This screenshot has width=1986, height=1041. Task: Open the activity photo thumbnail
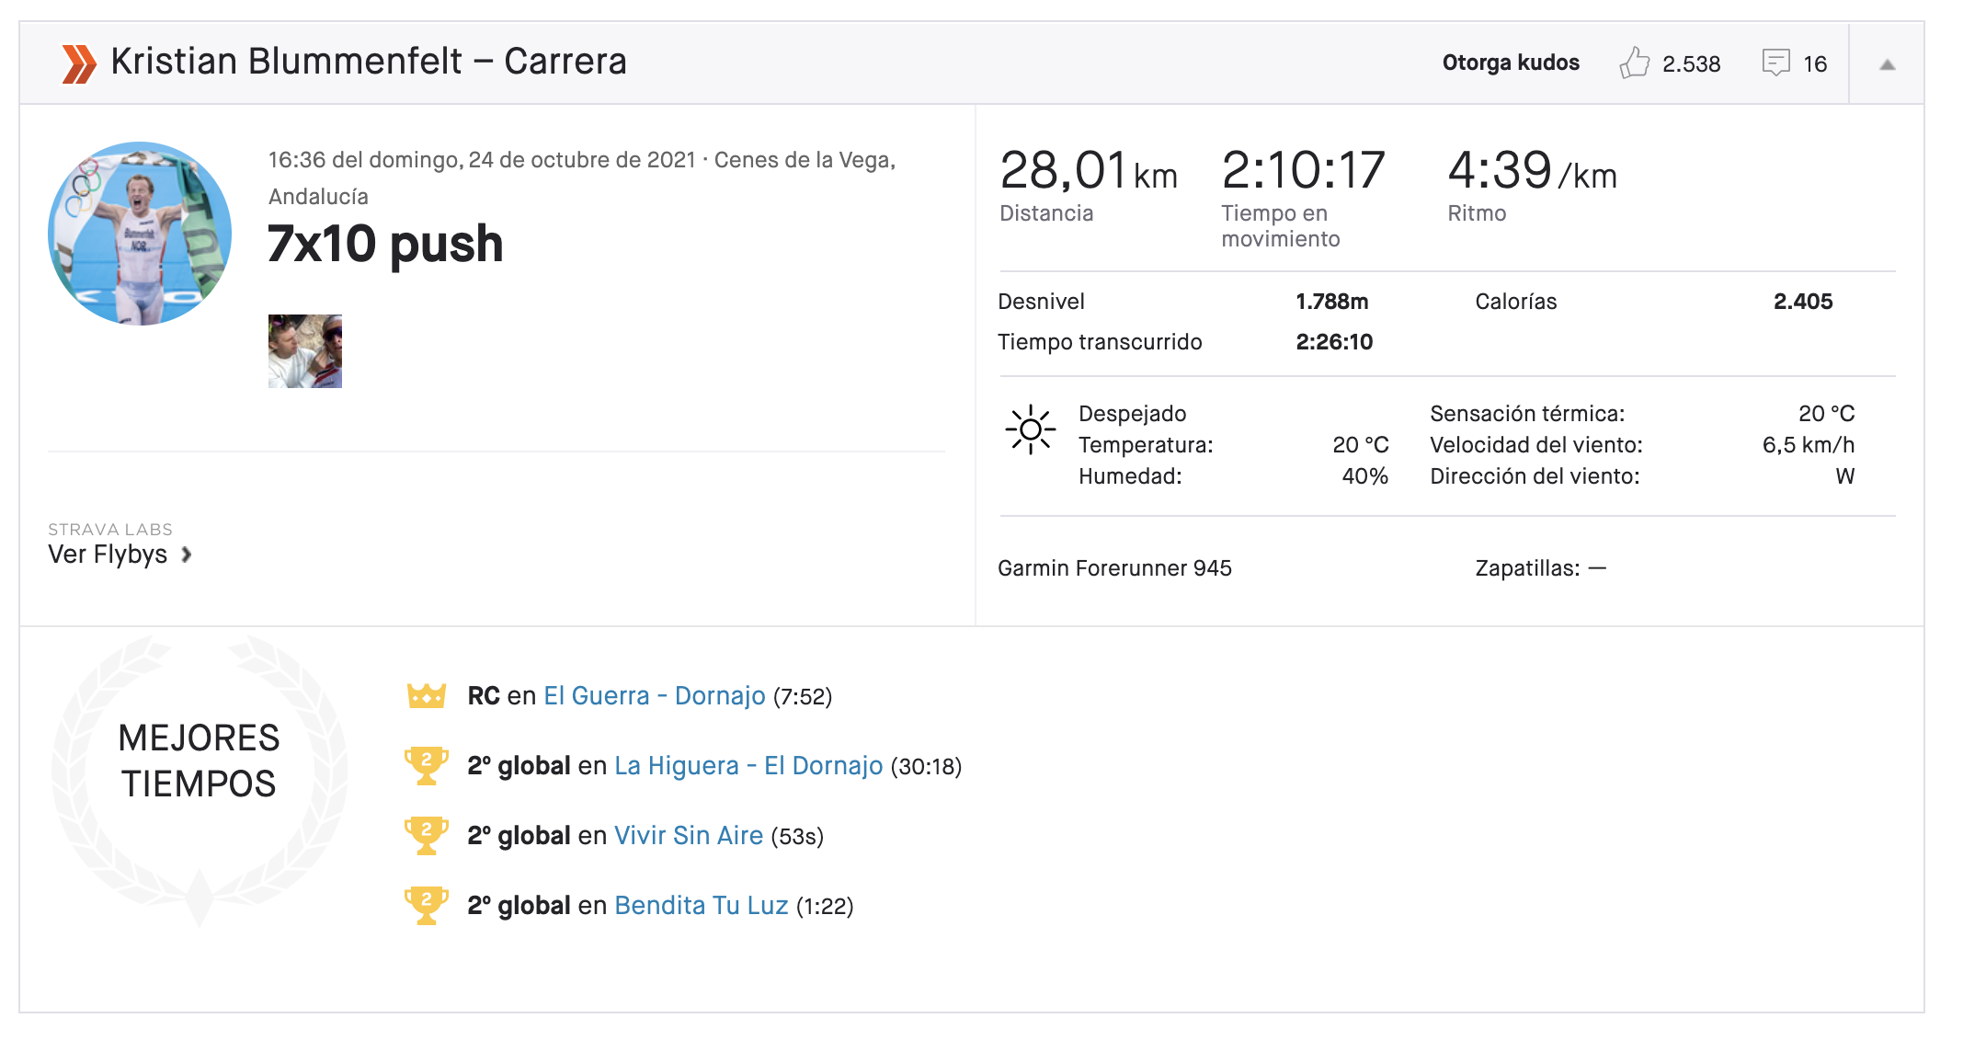click(304, 351)
